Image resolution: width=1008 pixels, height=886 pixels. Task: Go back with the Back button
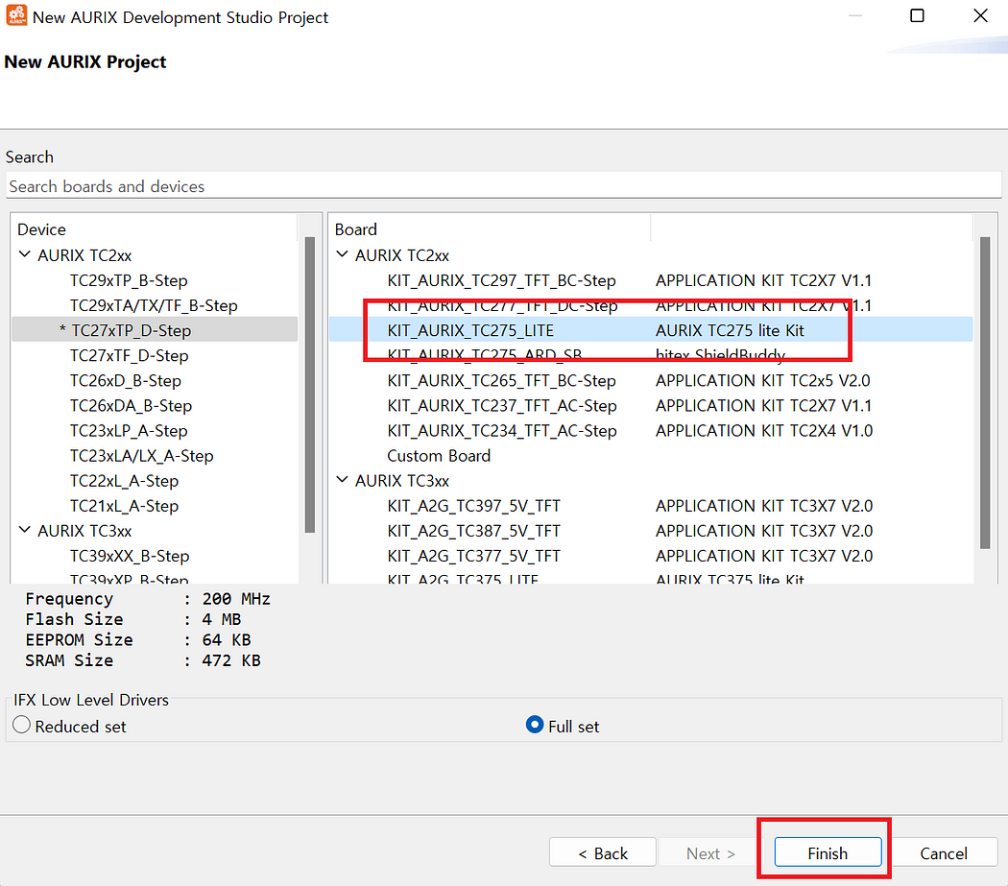602,852
